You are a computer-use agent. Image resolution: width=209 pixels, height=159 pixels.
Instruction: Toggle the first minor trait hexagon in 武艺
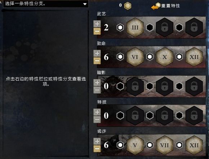120,27
